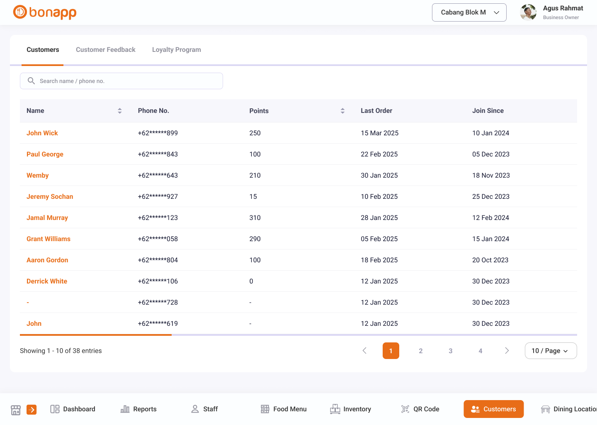Expand the navigation with orange arrow icon
597x425 pixels.
32,410
